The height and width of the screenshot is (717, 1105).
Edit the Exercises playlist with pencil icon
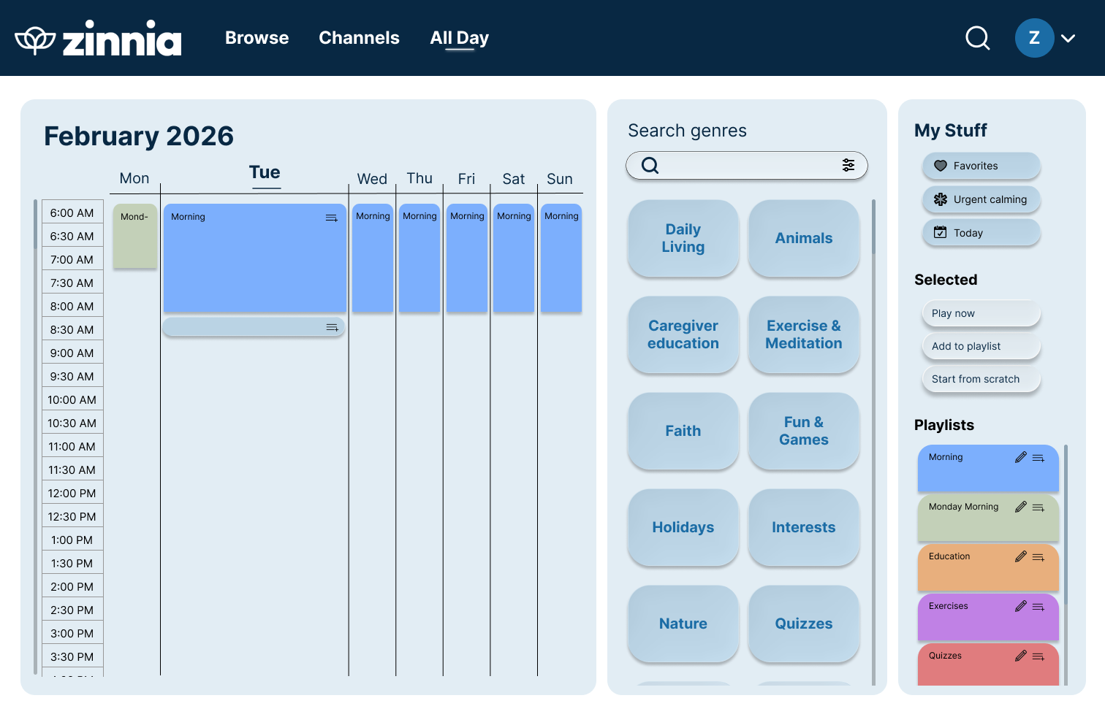[1020, 606]
